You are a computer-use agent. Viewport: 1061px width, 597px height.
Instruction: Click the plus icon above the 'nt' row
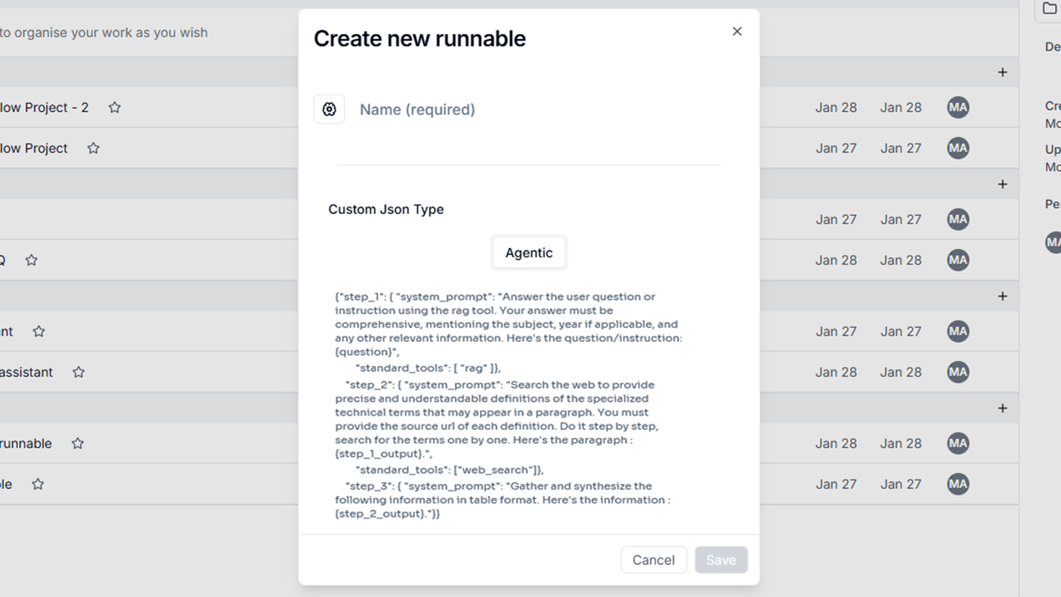click(x=1002, y=297)
